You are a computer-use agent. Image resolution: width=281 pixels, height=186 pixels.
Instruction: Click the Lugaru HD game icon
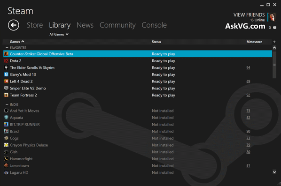6,172
